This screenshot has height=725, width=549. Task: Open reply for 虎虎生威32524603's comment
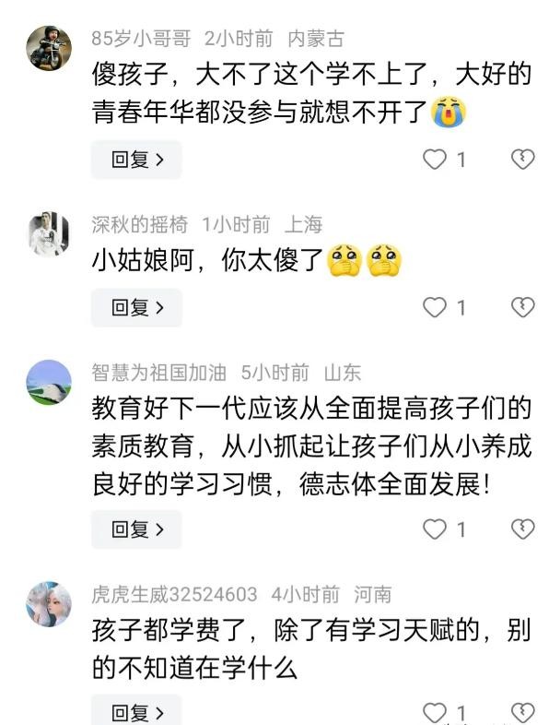(x=136, y=710)
